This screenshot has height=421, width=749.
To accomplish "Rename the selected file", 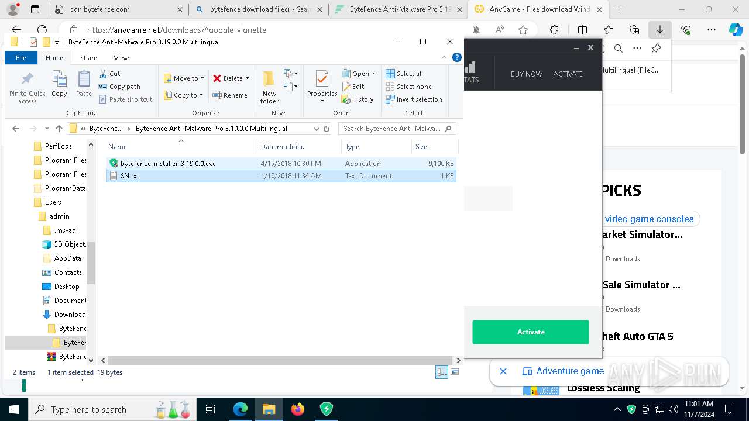I will click(x=230, y=95).
